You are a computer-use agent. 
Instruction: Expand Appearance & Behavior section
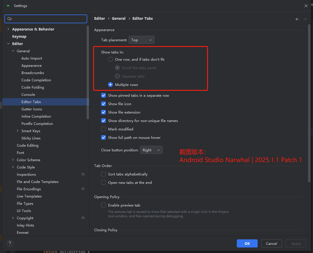[8, 29]
